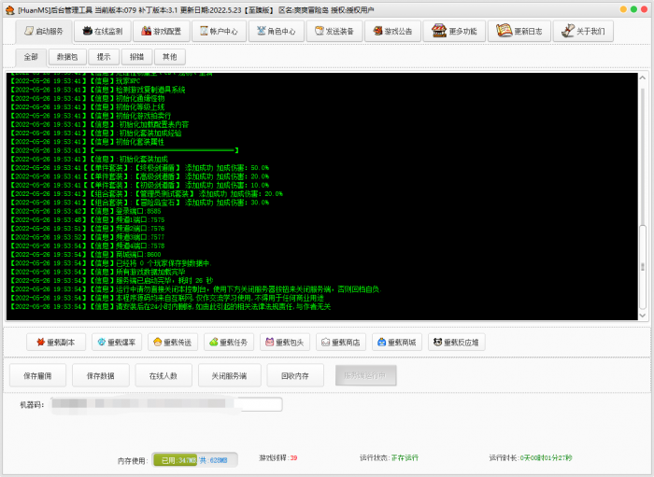Reload the shop with 重载商店
Viewport: 654px width, 477px height.
click(x=341, y=343)
